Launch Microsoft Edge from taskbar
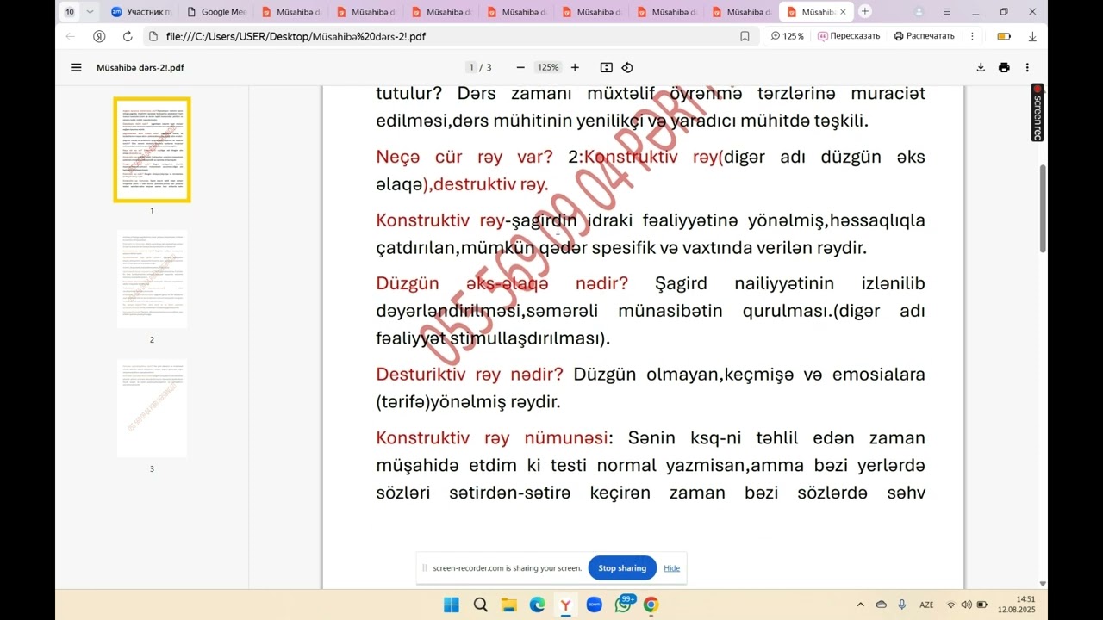1103x620 pixels. tap(538, 604)
